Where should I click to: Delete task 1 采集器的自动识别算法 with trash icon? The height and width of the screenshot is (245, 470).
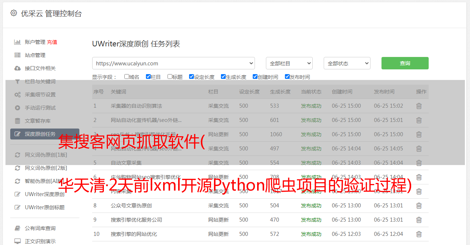419,106
